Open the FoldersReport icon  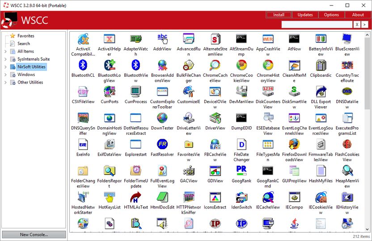(x=110, y=170)
